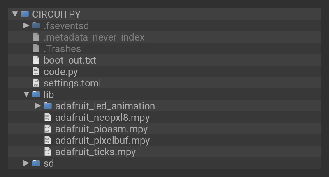Select adafruit_pixelbuf.mpy in the lib folder
Screen dimensions: 329x177
coord(102,140)
